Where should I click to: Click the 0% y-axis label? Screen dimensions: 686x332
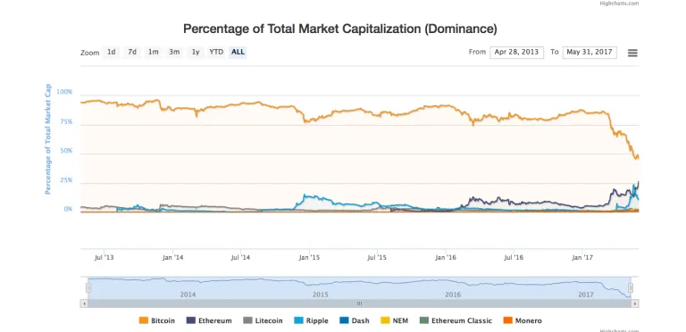pos(68,209)
